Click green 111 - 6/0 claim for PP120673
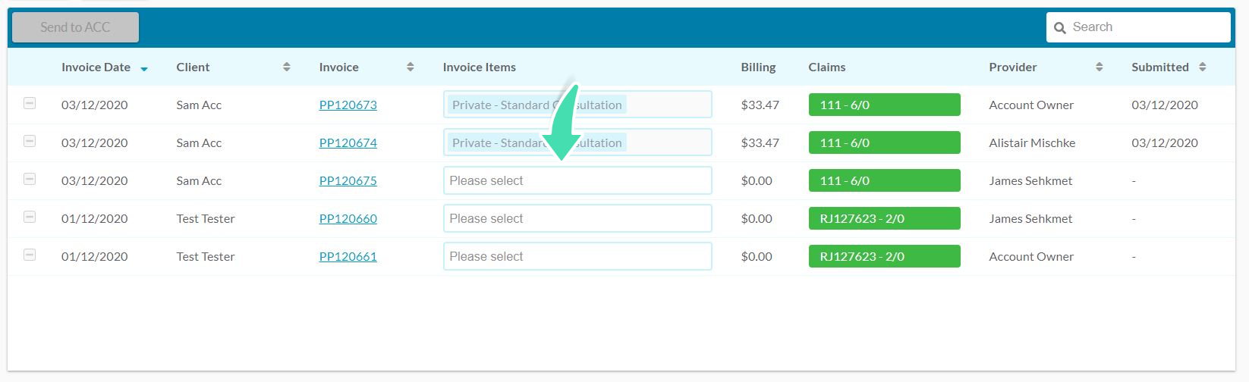 (884, 105)
